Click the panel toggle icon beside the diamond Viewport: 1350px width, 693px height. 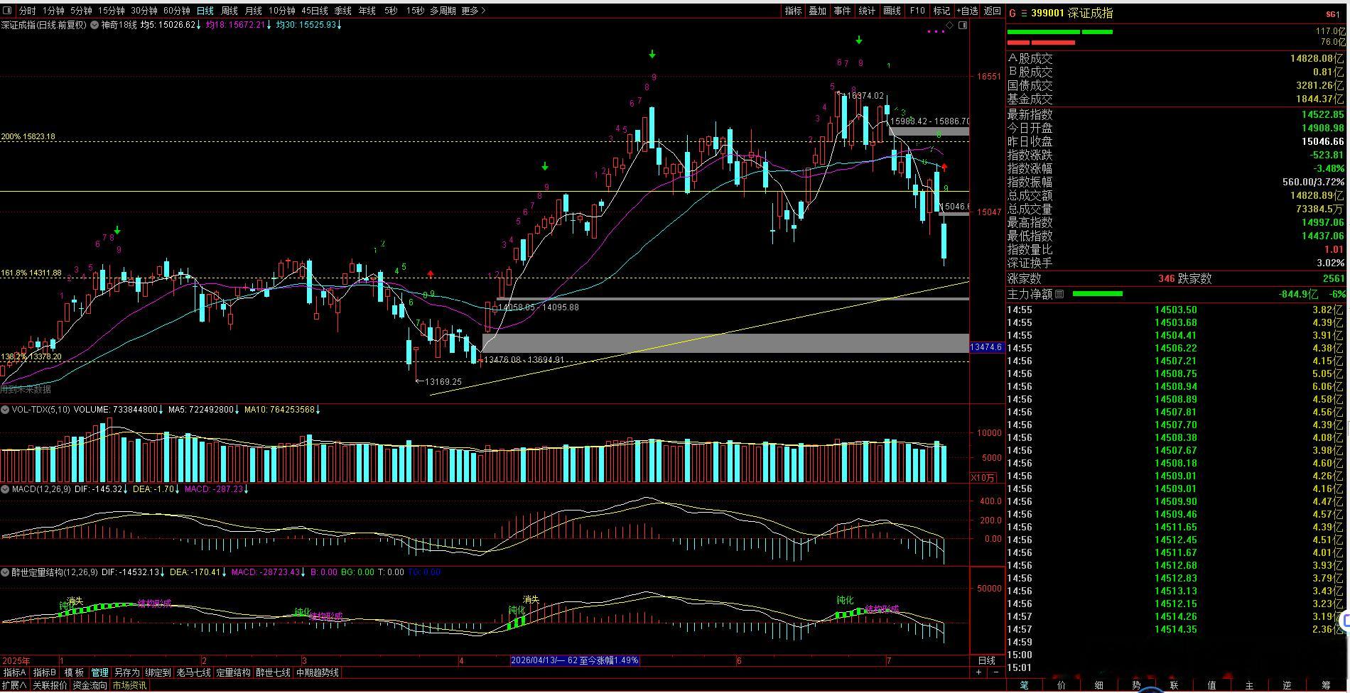click(x=963, y=25)
